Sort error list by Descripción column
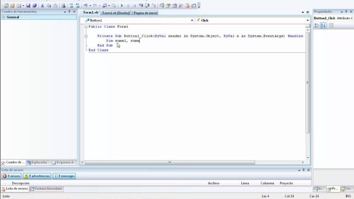354x199 pixels. coord(20,183)
